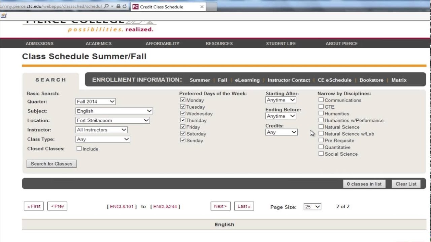Open the Class Type dropdown

click(103, 139)
